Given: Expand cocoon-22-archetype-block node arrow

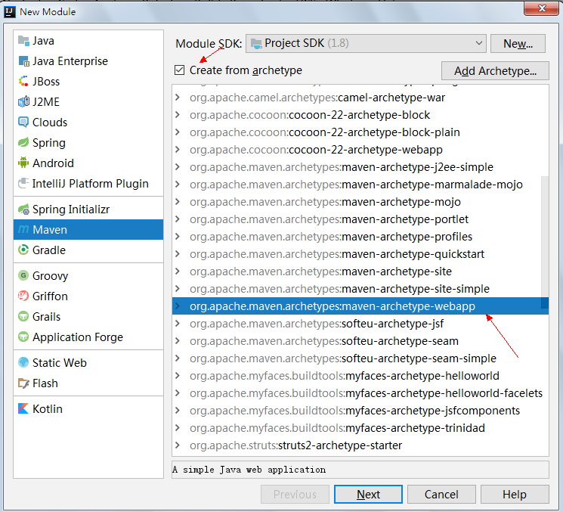Looking at the screenshot, I should point(178,115).
